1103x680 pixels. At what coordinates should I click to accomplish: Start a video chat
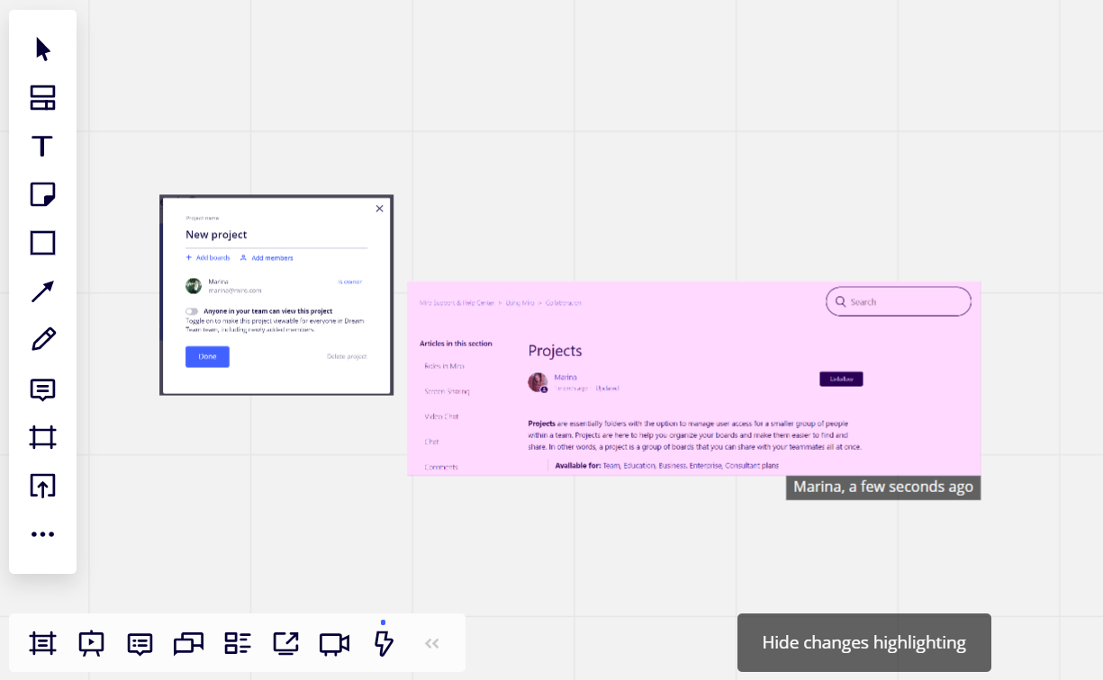point(334,643)
